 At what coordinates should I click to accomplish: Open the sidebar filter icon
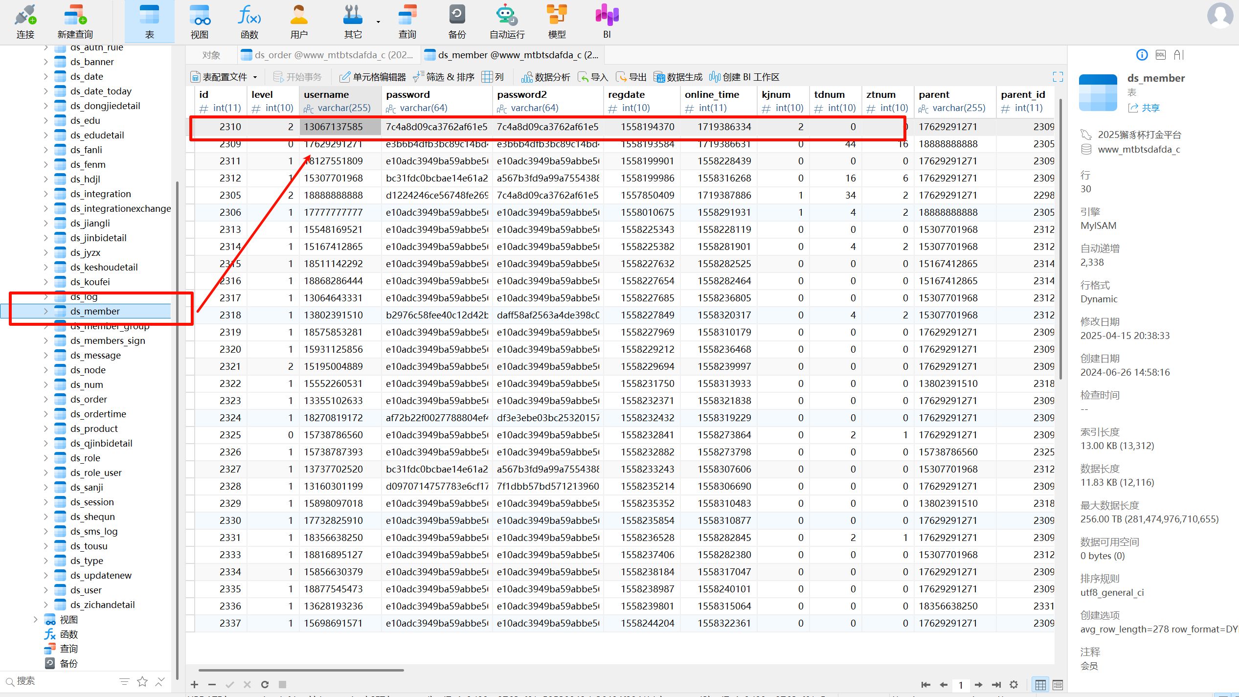(124, 681)
